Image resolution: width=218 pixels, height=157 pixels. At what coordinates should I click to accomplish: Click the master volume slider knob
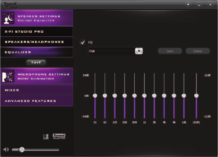point(22,150)
